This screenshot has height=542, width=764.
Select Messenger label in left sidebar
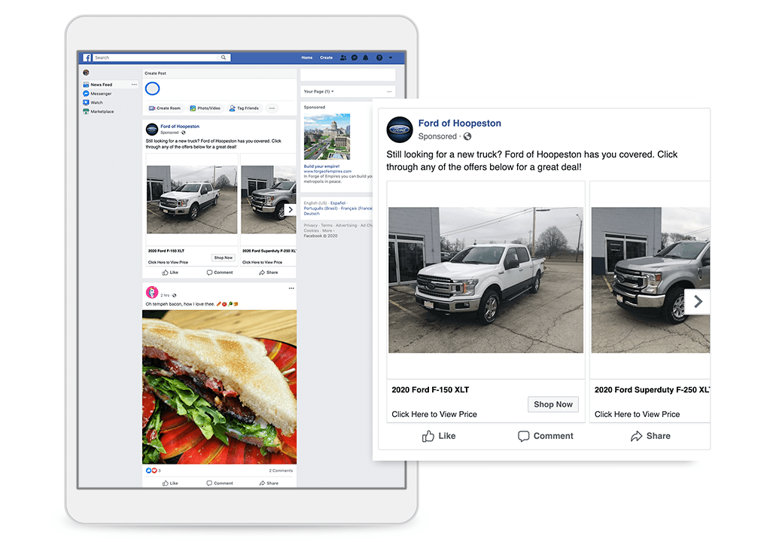pos(101,93)
